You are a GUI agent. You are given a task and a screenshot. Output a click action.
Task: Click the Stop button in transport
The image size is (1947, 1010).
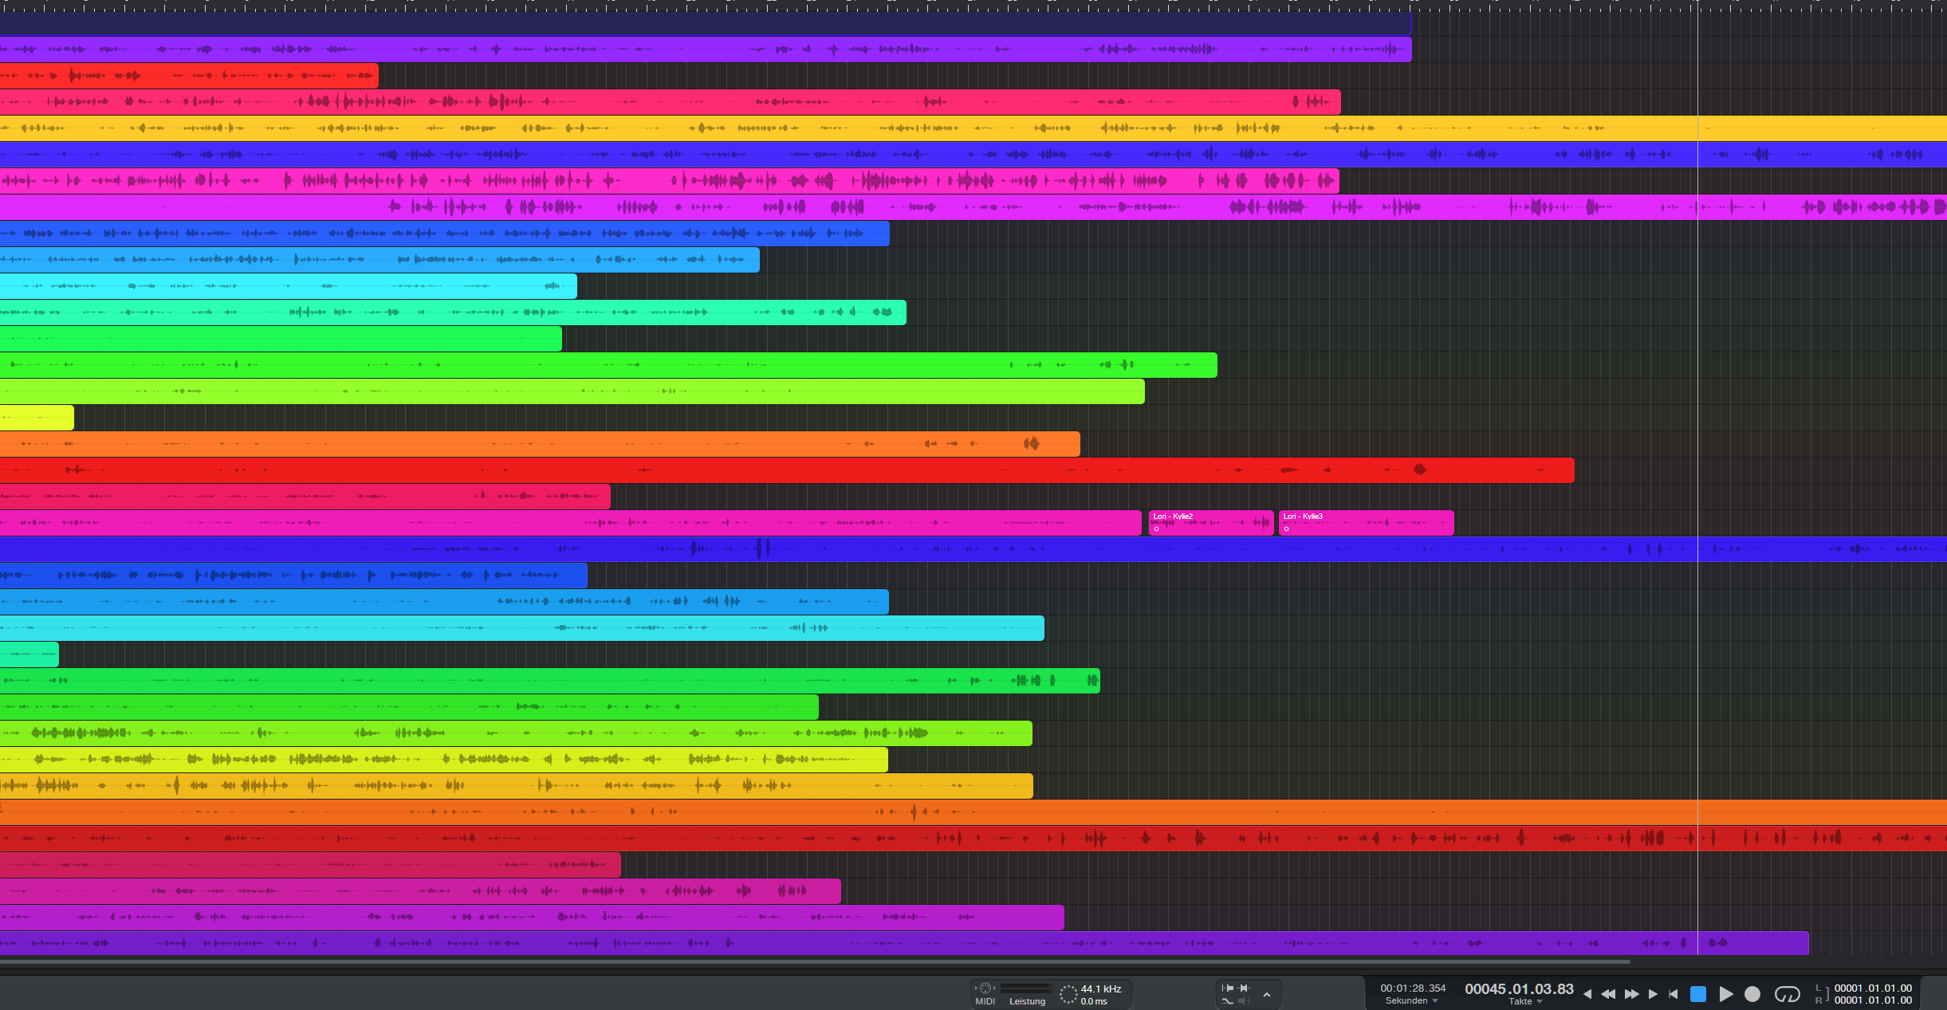pos(1698,994)
